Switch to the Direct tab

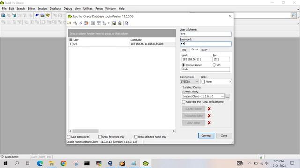[x=195, y=49]
